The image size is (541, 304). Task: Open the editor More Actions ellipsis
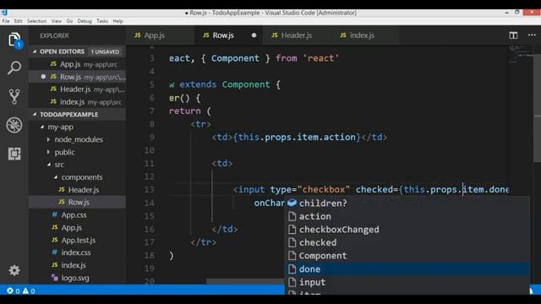tap(532, 35)
